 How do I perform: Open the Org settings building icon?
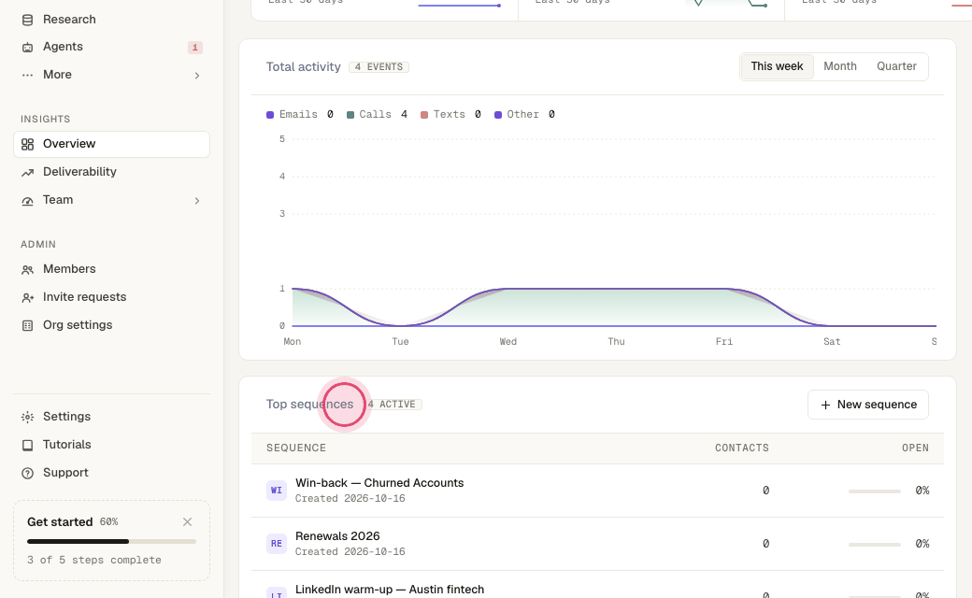point(27,325)
